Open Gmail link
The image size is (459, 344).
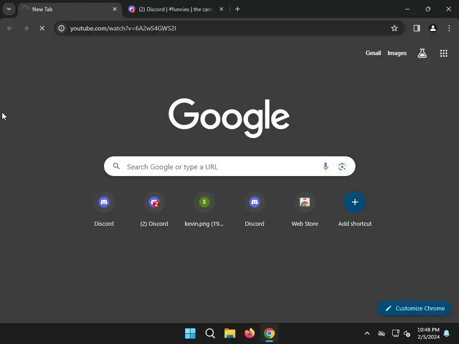pos(373,53)
